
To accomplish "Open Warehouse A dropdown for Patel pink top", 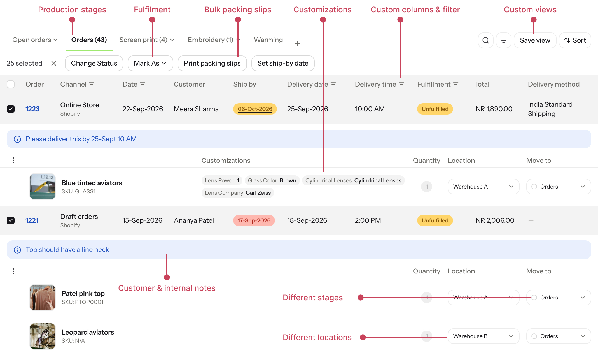I will coord(483,298).
